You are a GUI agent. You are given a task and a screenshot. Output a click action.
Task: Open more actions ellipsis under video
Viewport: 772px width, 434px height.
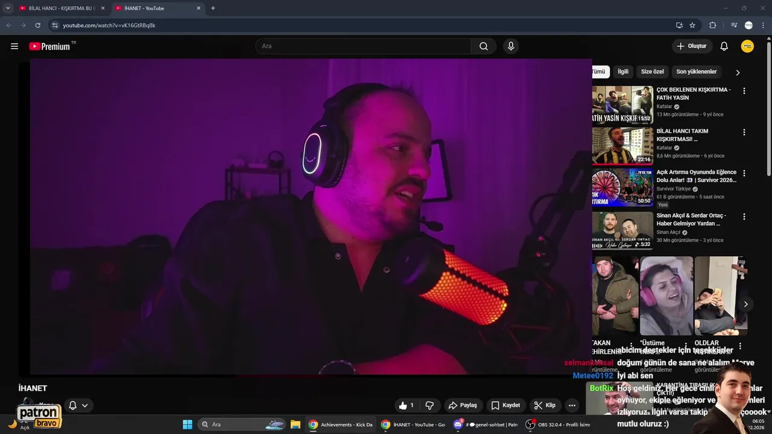tap(572, 406)
